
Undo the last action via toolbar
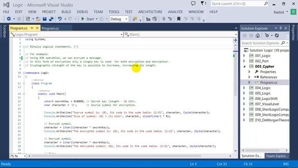pyautogui.click(x=60, y=19)
